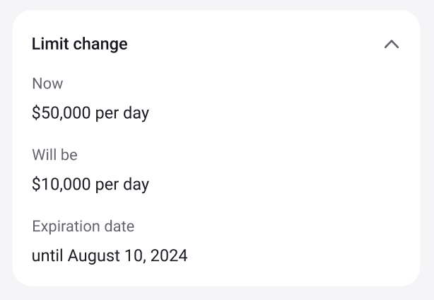Hide limit details using the caret icon
This screenshot has width=434, height=300.
coord(391,45)
